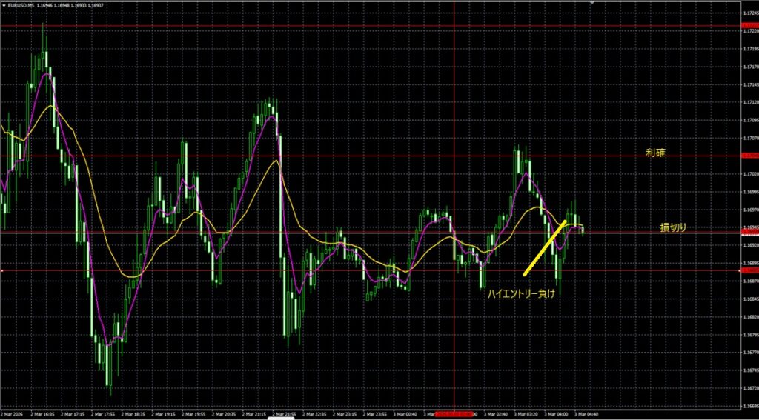Click the 1.17170 price axis label

tap(750, 67)
